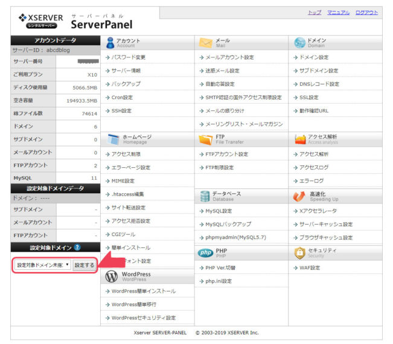393x344 pixels.
Task: Open サイト転送設定
Action: pos(129,208)
